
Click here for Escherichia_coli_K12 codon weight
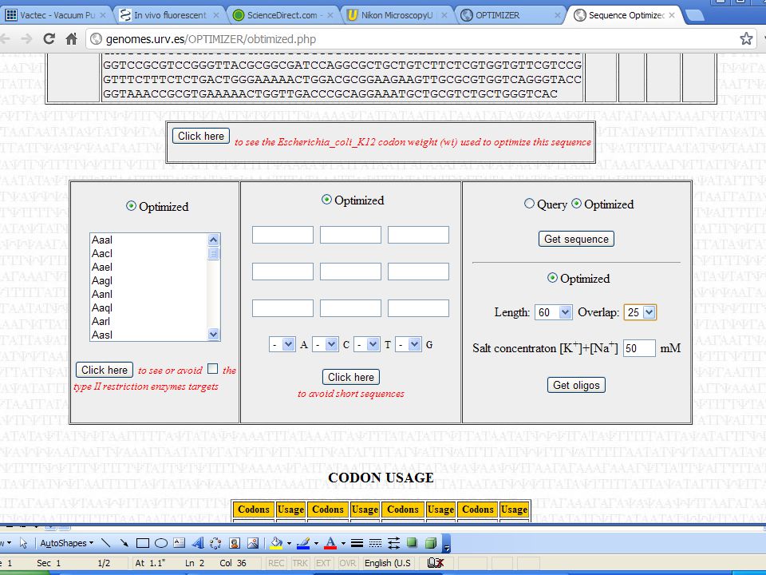pos(201,136)
